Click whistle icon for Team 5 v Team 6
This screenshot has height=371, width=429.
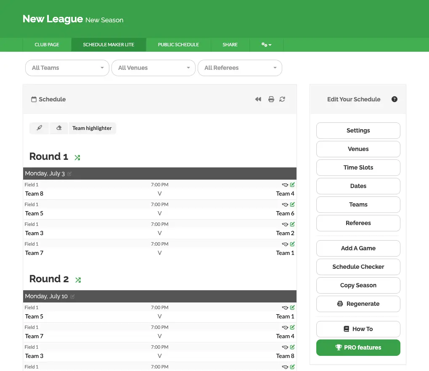coord(285,205)
